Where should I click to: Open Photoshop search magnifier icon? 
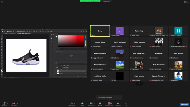click(82, 32)
